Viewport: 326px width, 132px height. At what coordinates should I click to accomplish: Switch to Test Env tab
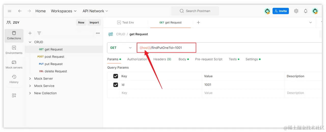(126, 22)
